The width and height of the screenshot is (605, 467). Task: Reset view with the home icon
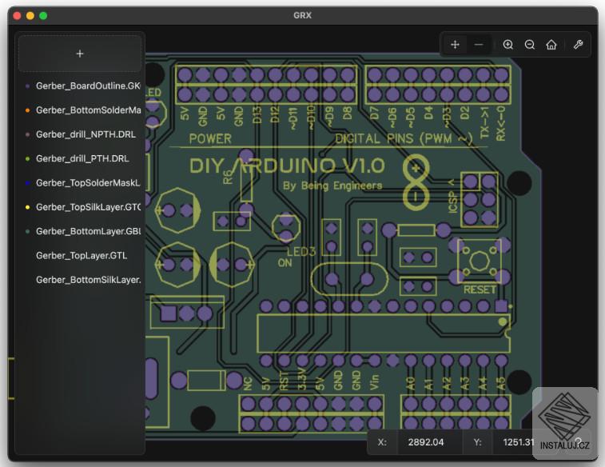551,45
